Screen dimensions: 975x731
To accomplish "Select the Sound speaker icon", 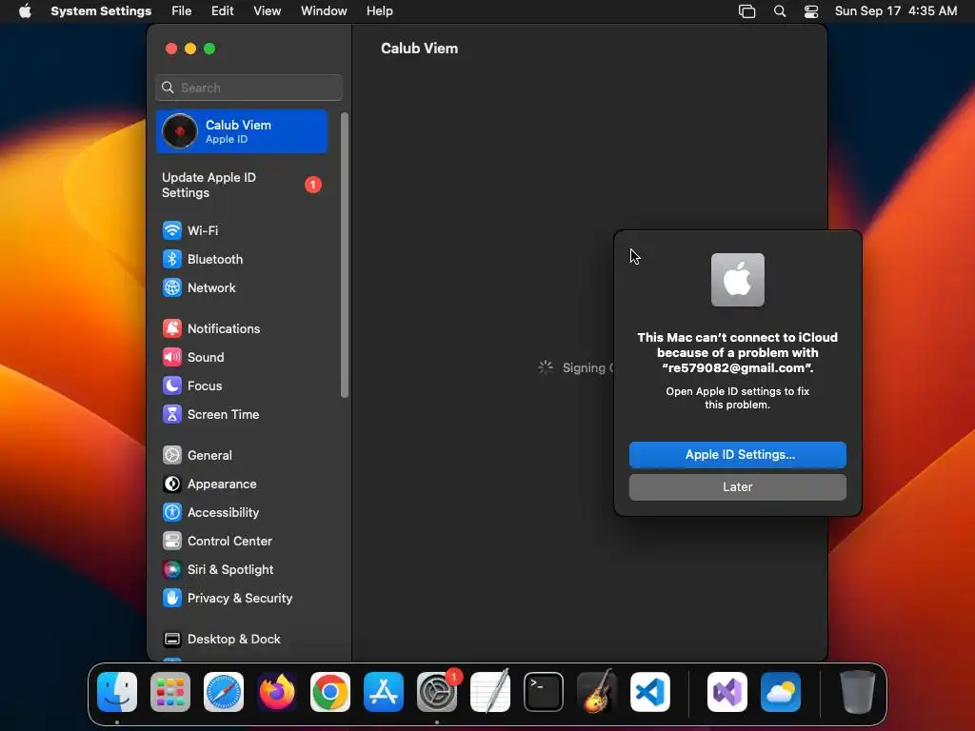I will coord(172,358).
